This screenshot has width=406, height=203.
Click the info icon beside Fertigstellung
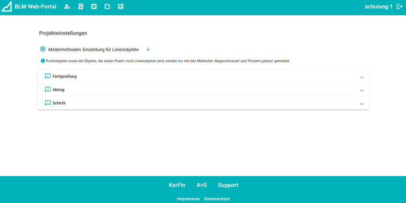click(48, 76)
